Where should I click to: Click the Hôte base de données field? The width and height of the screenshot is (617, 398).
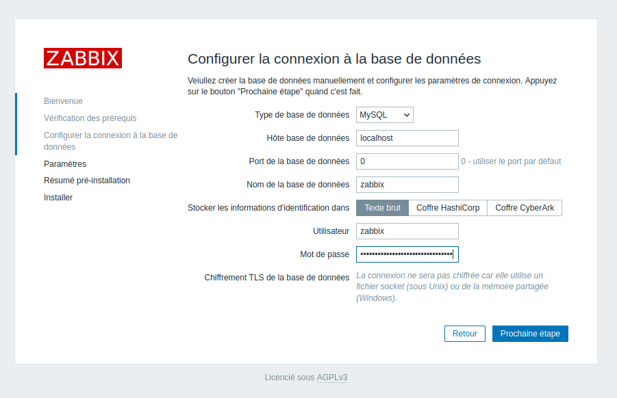click(x=407, y=138)
